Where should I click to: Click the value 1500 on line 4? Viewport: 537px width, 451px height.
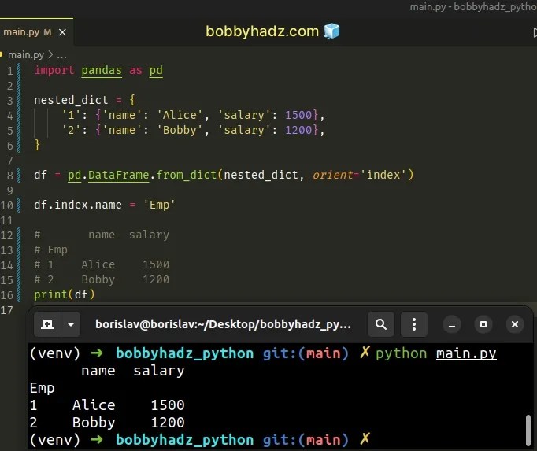(298, 115)
